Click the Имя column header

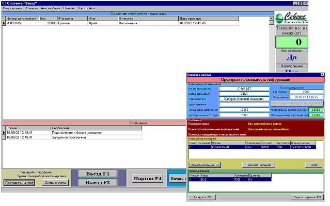pyautogui.click(x=103, y=19)
